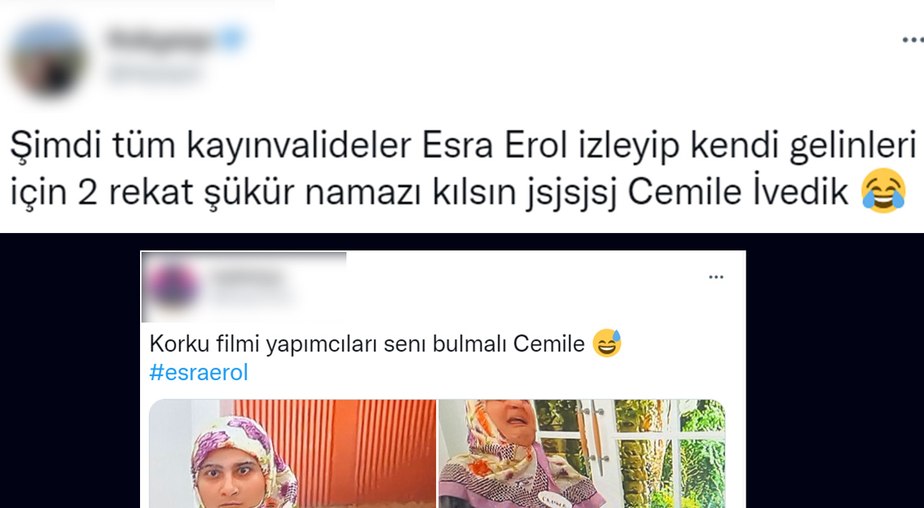The width and height of the screenshot is (924, 508).
Task: Open the quoted tweet's three-dot more menu
Action: click(715, 277)
